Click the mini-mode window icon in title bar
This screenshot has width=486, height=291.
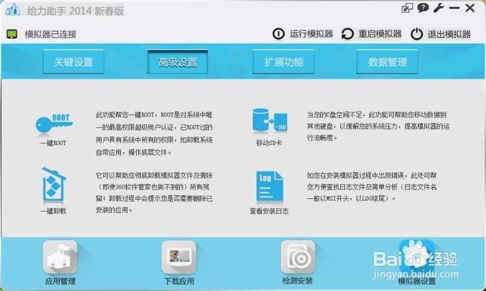[407, 8]
